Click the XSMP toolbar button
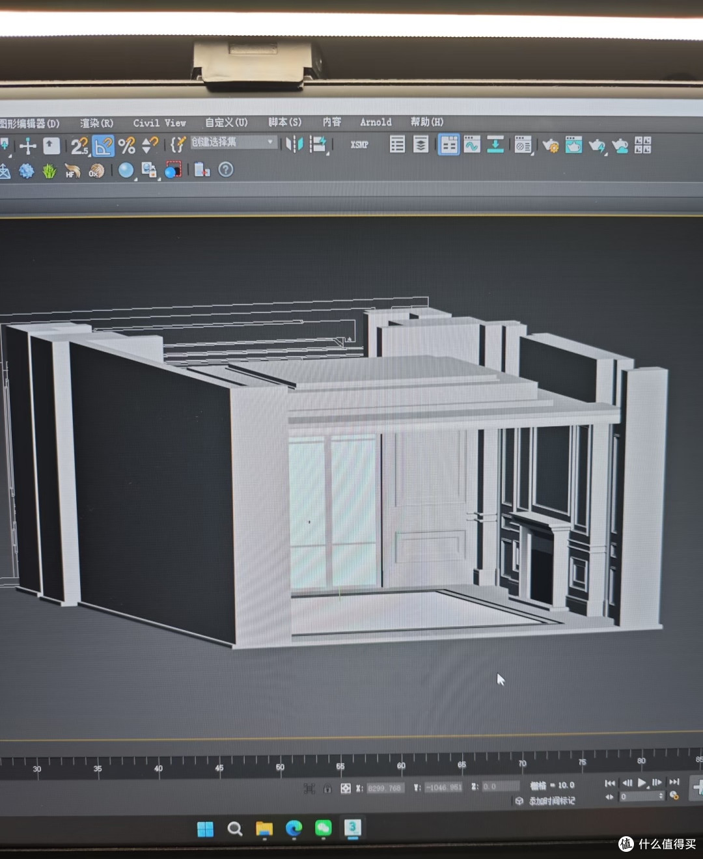Viewport: 703px width, 859px height. 359,144
